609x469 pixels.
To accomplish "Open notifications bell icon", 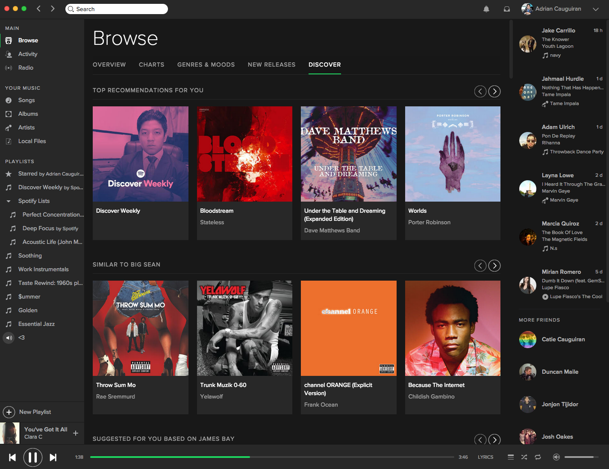I will point(486,9).
